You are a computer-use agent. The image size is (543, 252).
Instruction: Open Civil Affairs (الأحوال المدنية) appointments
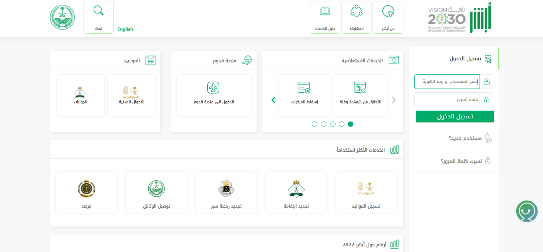tap(131, 96)
